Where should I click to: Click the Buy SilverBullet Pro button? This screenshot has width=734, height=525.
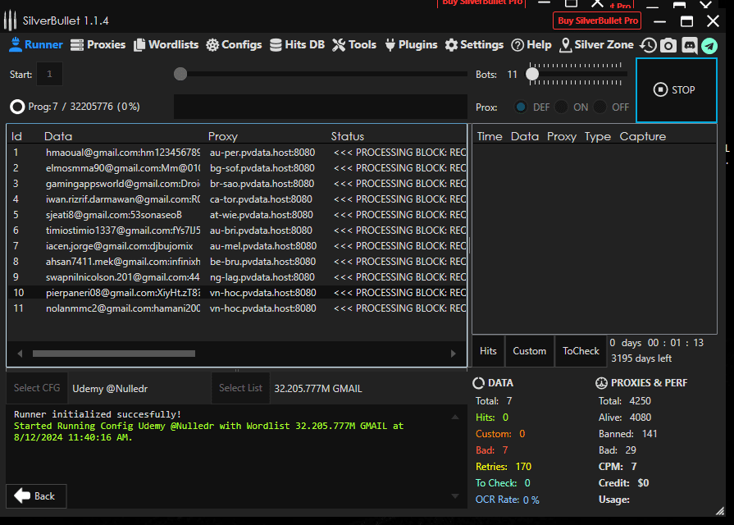point(598,21)
